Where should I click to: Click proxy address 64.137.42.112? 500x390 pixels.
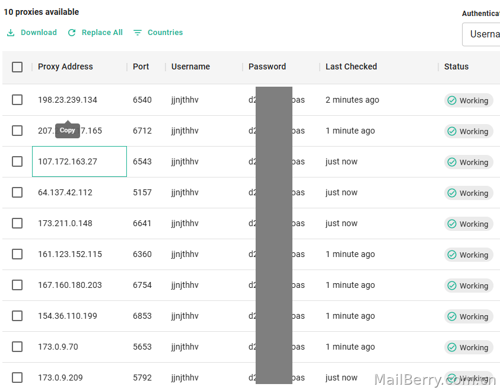[x=65, y=192]
